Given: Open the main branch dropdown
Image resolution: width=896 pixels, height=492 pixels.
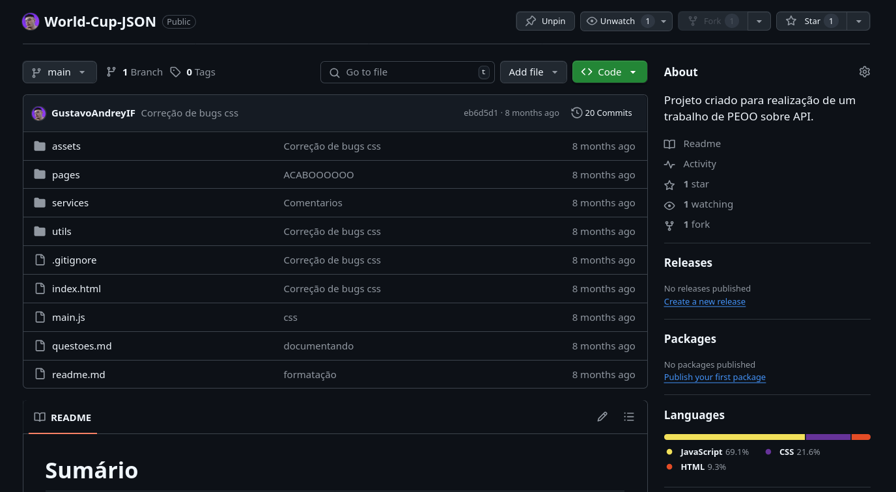Looking at the screenshot, I should (x=59, y=72).
